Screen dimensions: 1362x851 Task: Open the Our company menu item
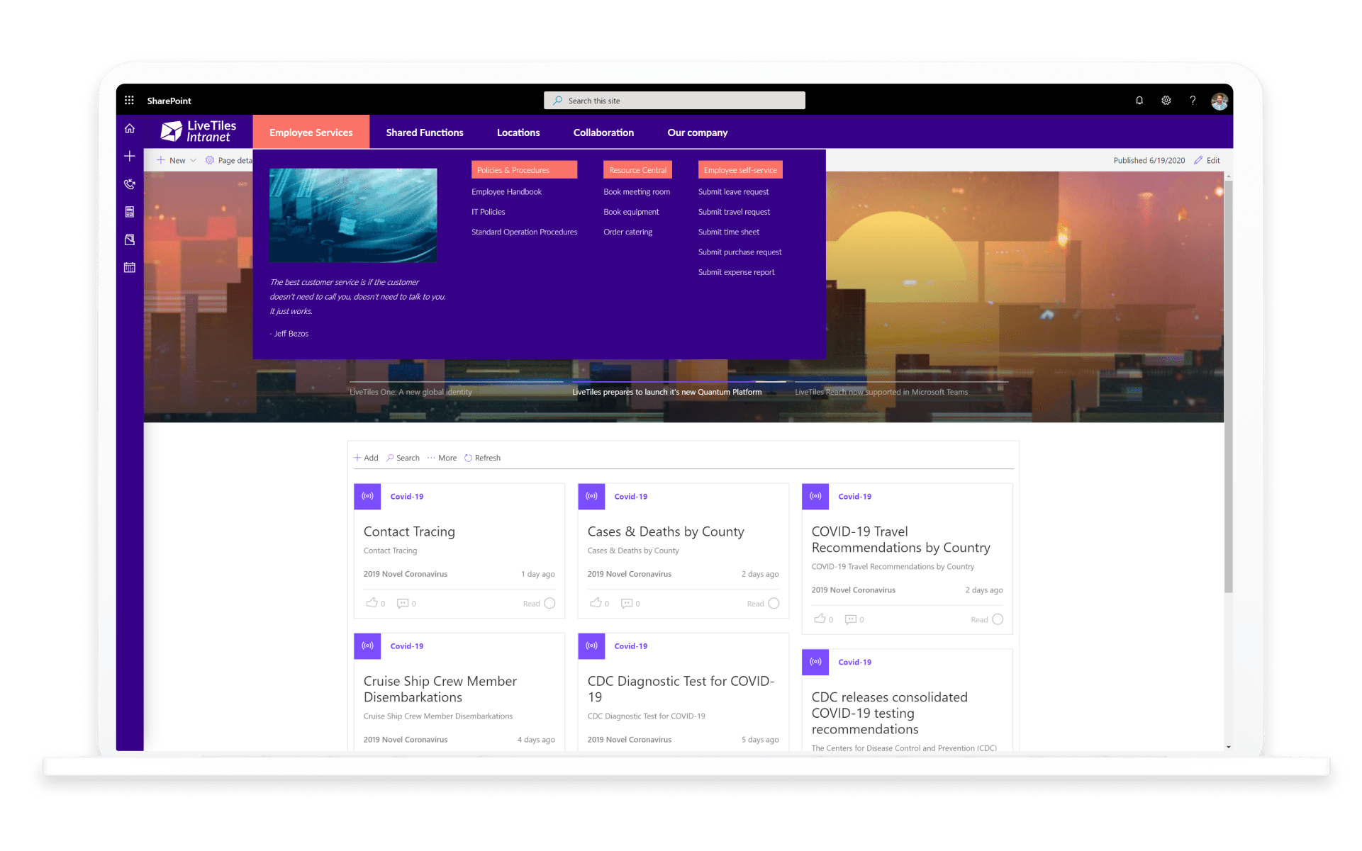(697, 133)
